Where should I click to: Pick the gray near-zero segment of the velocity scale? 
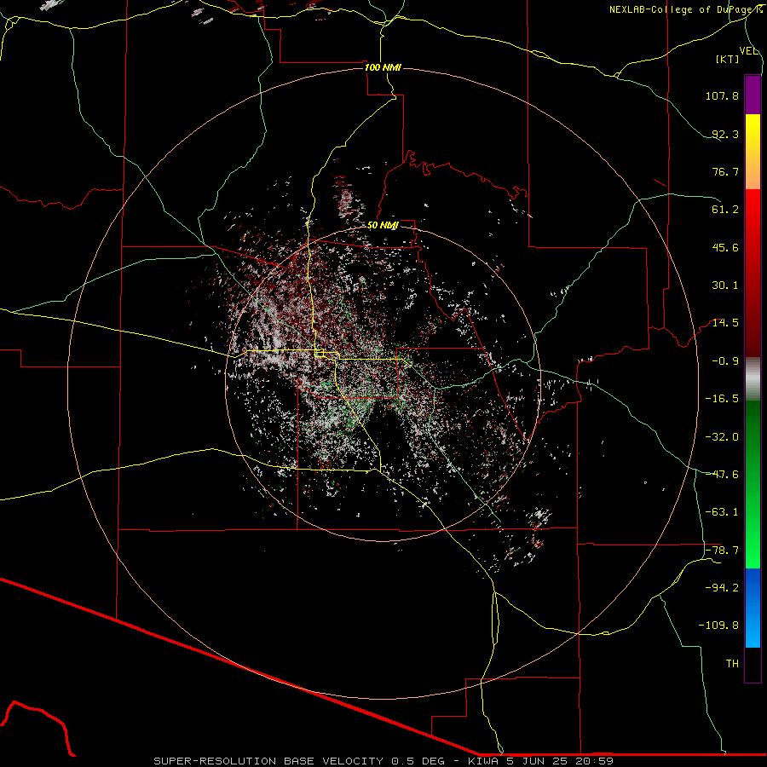[753, 379]
